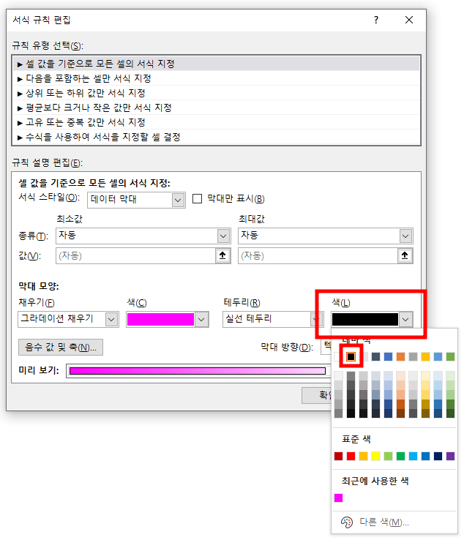Pick the gray theme color swatch

tap(413, 357)
